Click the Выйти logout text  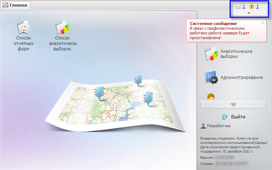[238, 117]
